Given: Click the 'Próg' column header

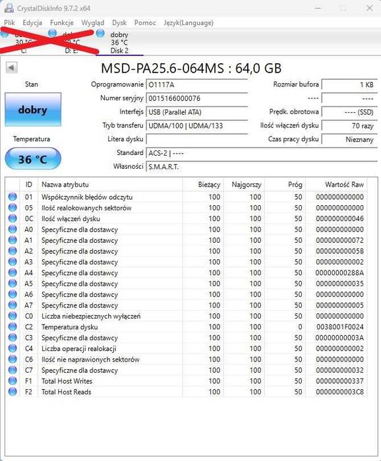Looking at the screenshot, I should click(x=285, y=185).
